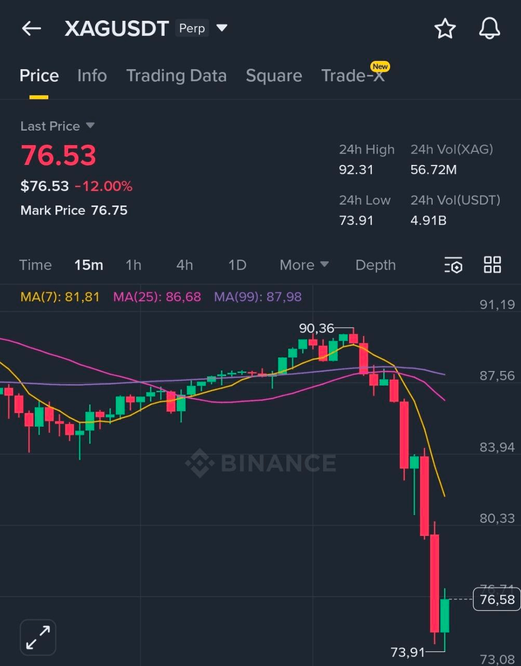Open price alerts bell icon

coord(489,29)
